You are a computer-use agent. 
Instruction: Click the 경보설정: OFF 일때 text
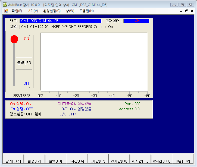tap(26, 114)
